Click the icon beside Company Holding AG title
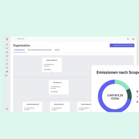The height and width of the screenshot is (139, 139). [44, 60]
